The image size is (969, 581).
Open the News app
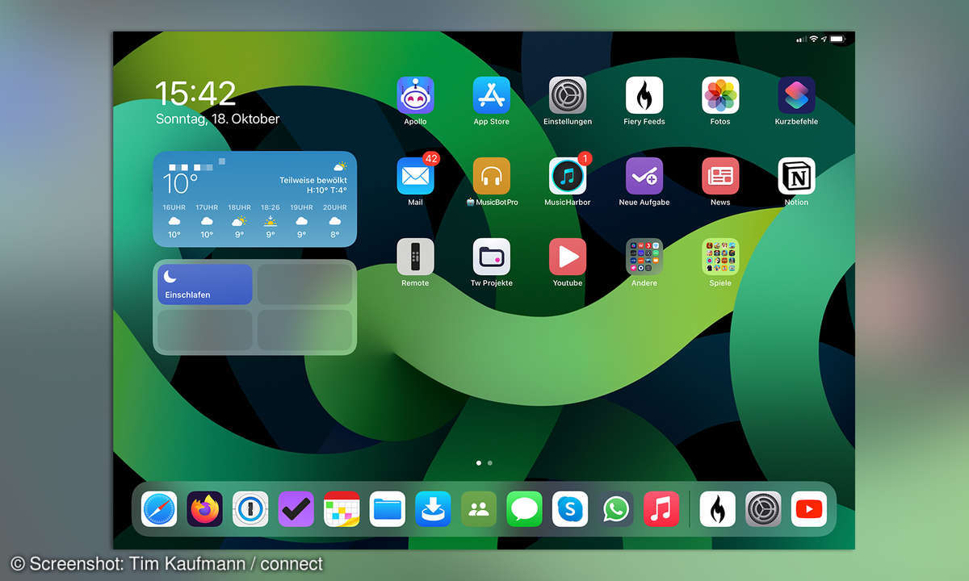pos(720,176)
